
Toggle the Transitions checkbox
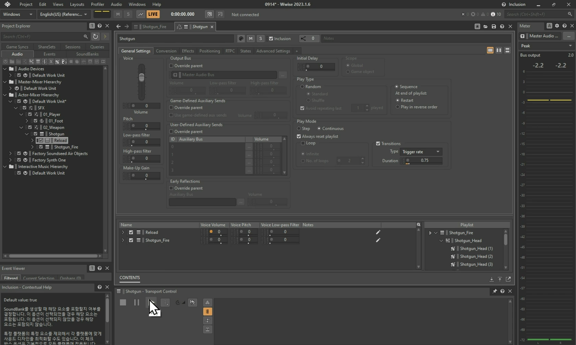click(x=378, y=143)
